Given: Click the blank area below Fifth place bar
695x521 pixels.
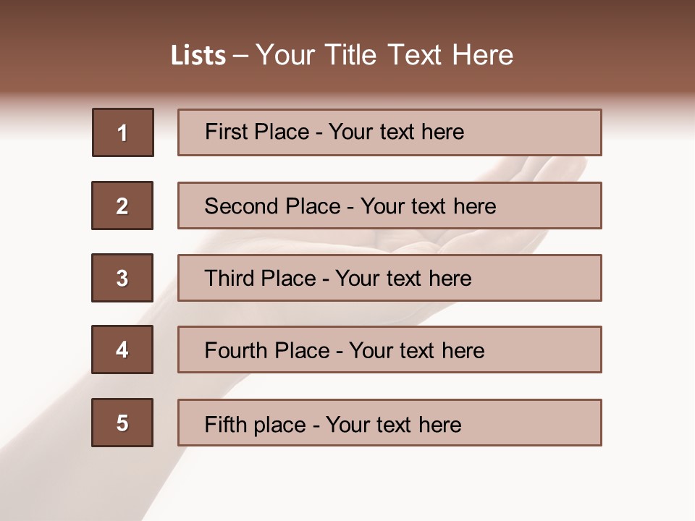Looking at the screenshot, I should click(x=389, y=481).
